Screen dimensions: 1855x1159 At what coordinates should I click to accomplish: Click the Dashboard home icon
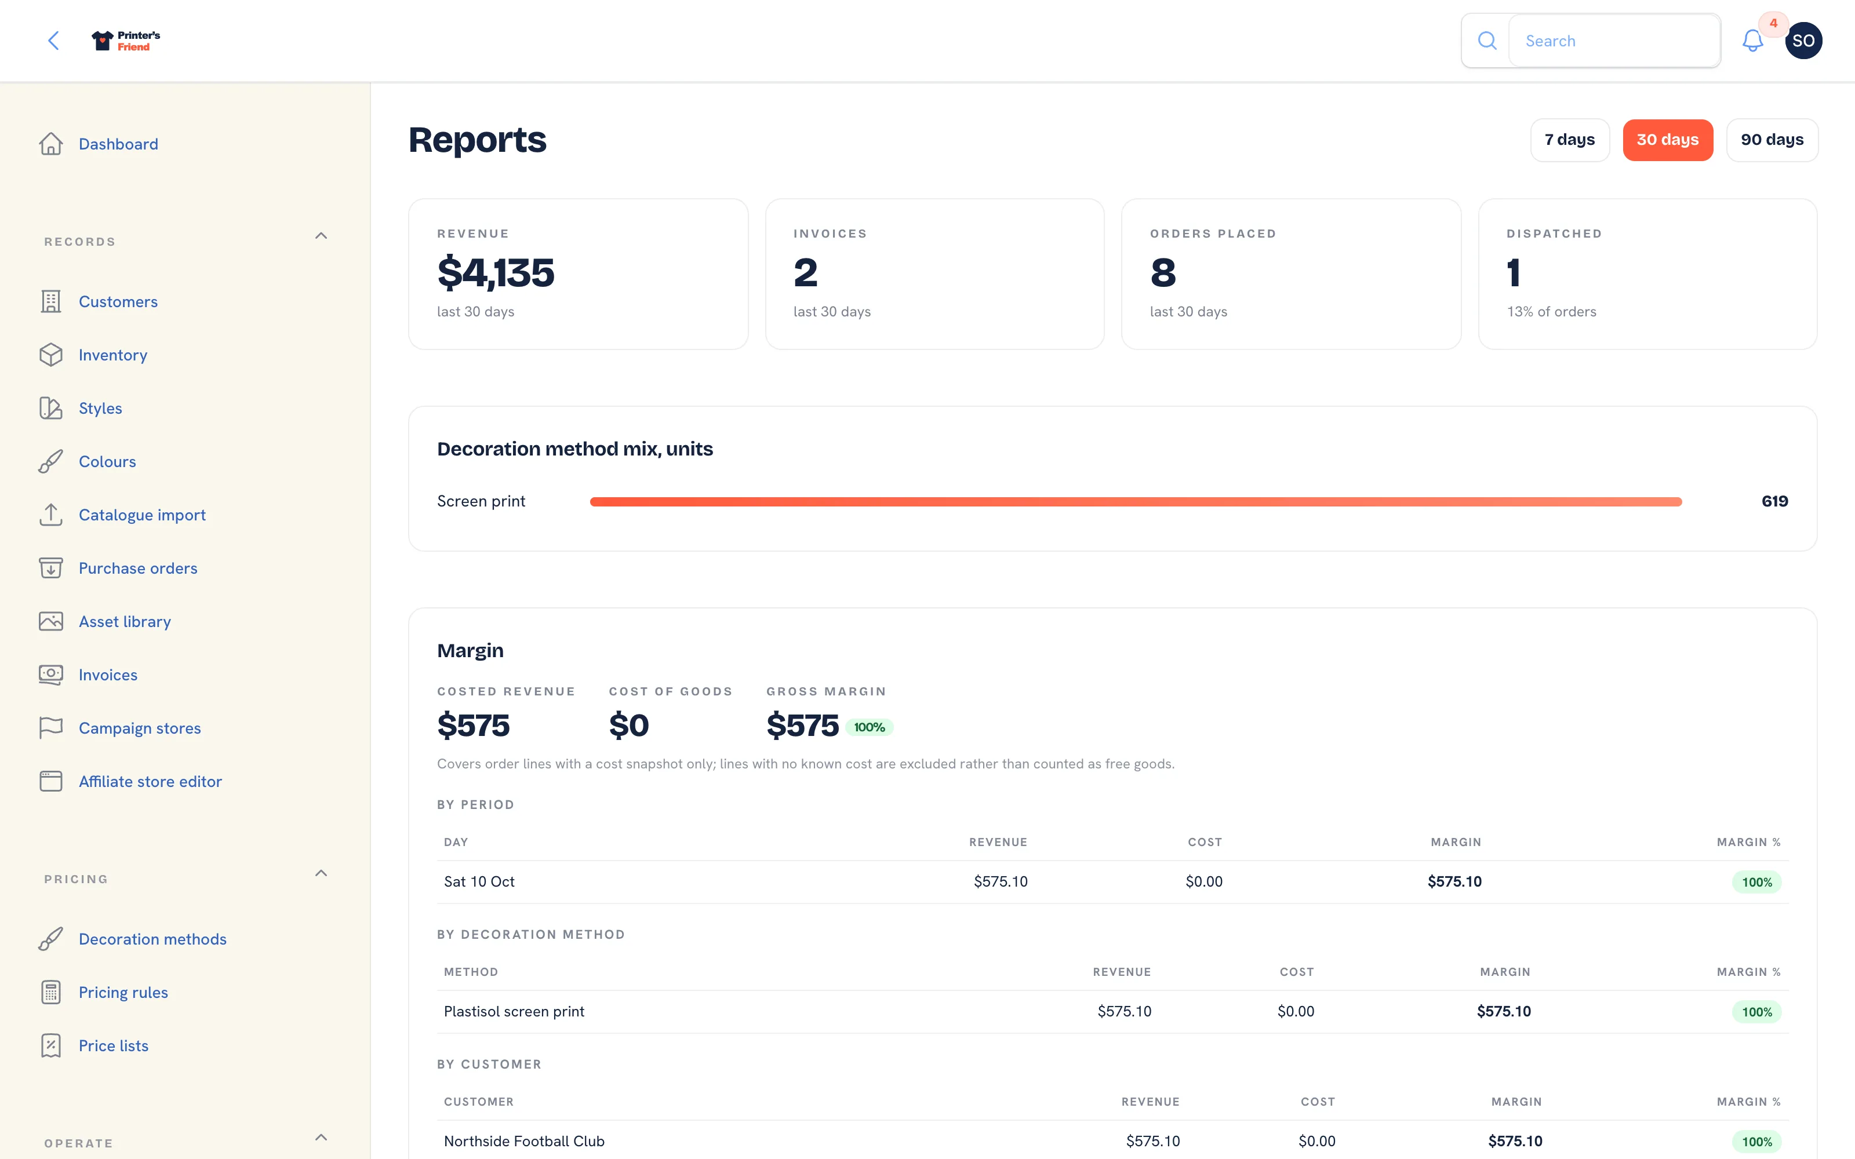point(50,144)
